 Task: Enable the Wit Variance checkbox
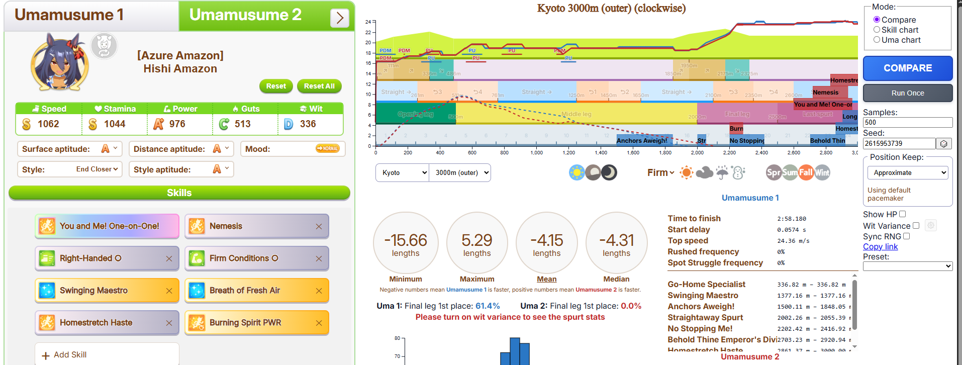[x=916, y=226]
